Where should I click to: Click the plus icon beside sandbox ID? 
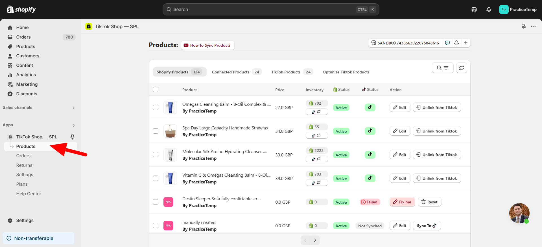coord(466,43)
